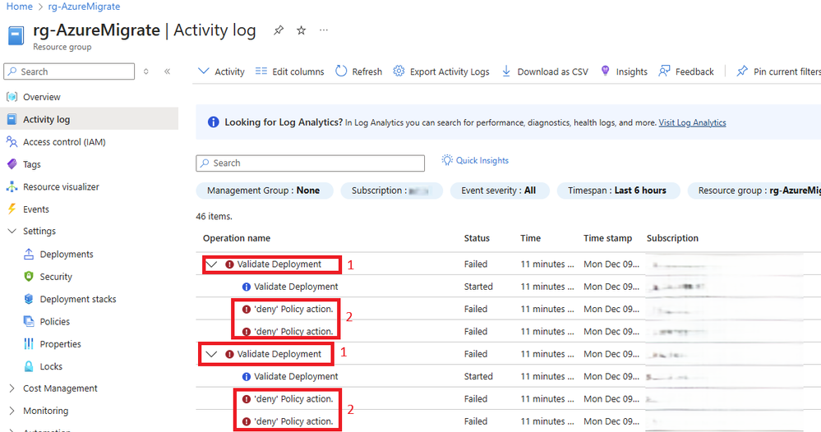Click the Resource visualizer hierarchy icon
This screenshot has width=821, height=432.
tap(12, 186)
